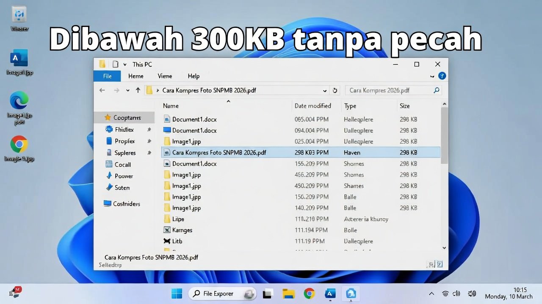The width and height of the screenshot is (542, 304).
Task: Go forward with the right arrow
Action: click(x=116, y=90)
